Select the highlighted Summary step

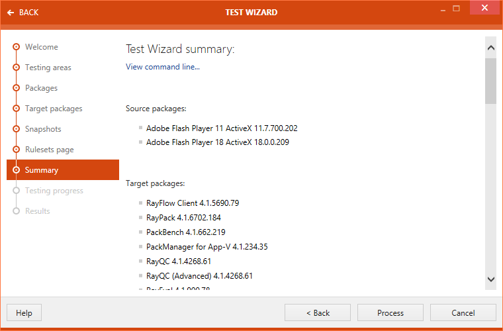[63, 170]
